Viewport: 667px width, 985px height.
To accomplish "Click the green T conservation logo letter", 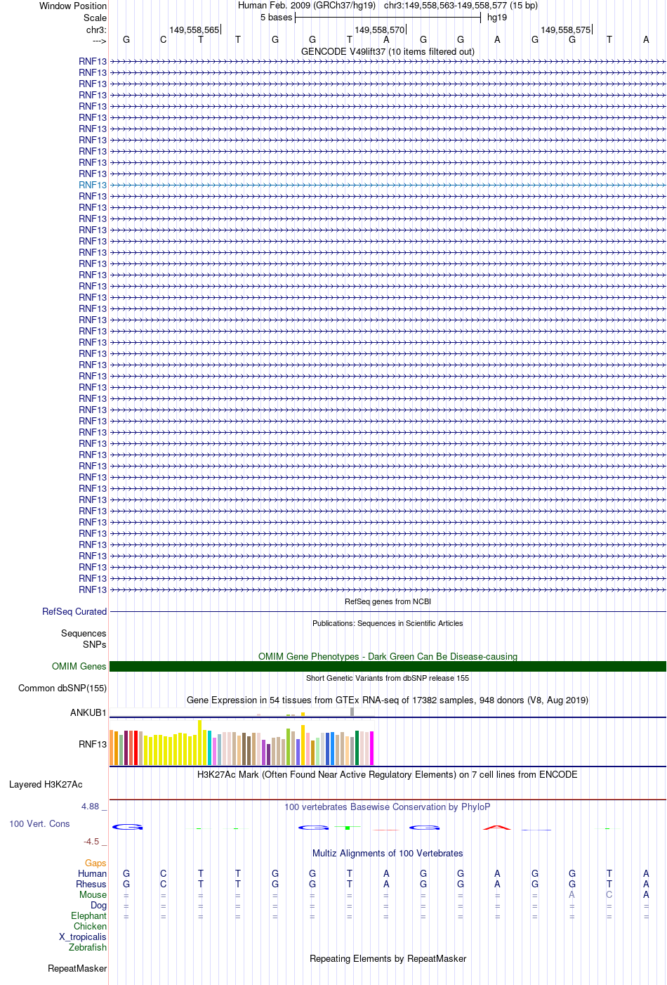I will point(349,828).
